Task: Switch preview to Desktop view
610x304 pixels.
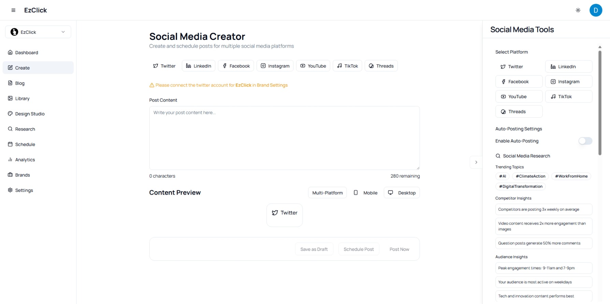Action: pos(402,193)
